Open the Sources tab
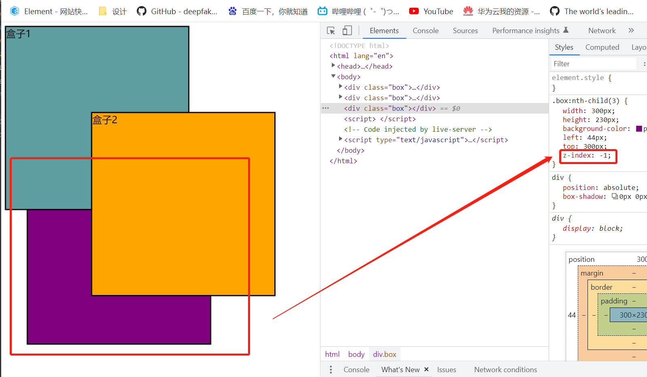Image resolution: width=647 pixels, height=377 pixels. point(465,31)
